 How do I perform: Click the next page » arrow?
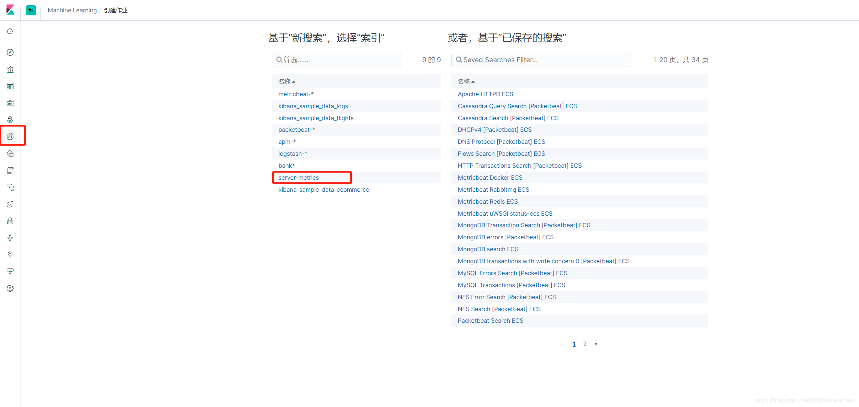click(596, 344)
